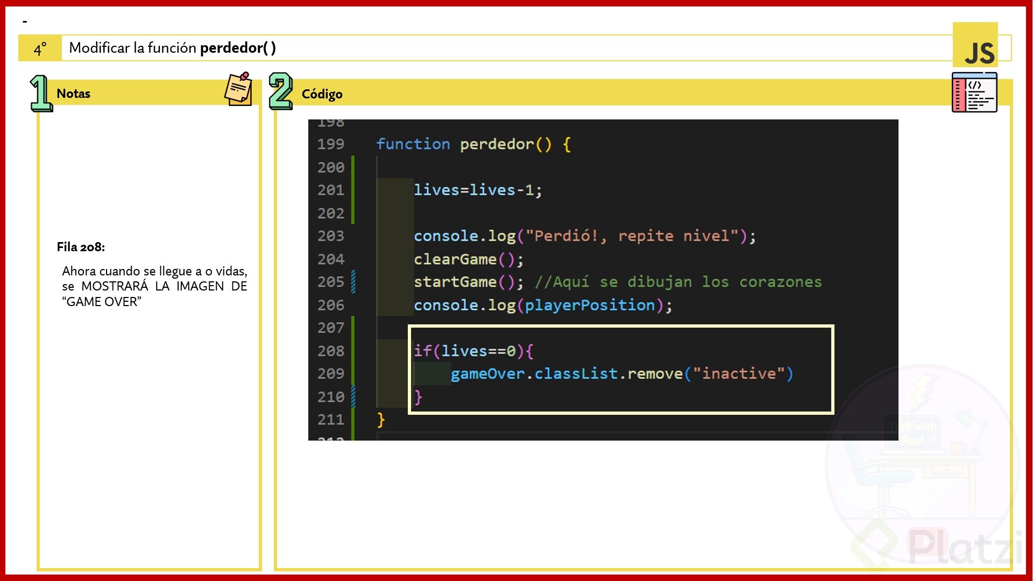Click the lives=lives-1 code line
The height and width of the screenshot is (581, 1033).
[477, 190]
